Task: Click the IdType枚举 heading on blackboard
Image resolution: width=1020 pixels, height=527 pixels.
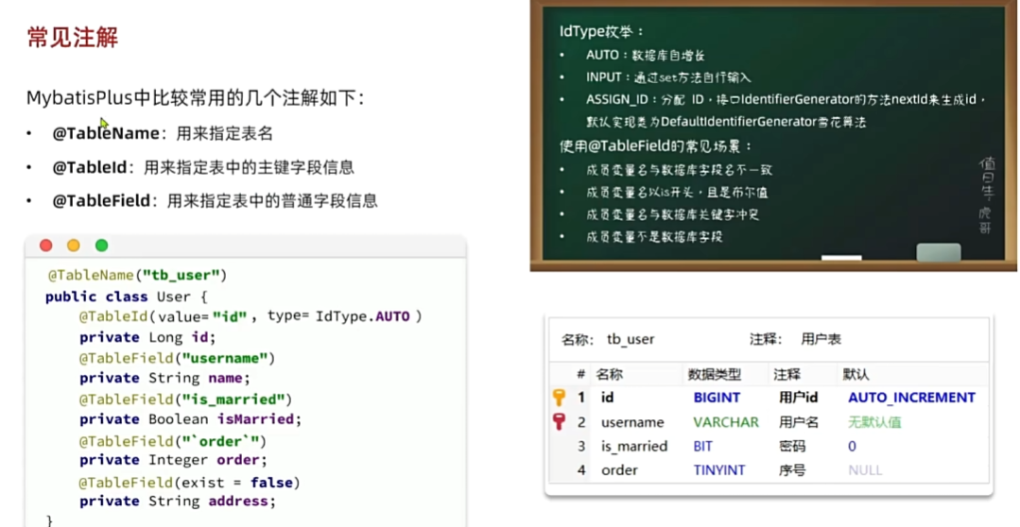Action: [x=602, y=31]
